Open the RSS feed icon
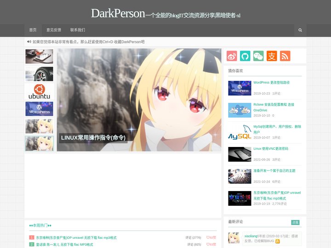This screenshot has width=331, height=248. 285,56
